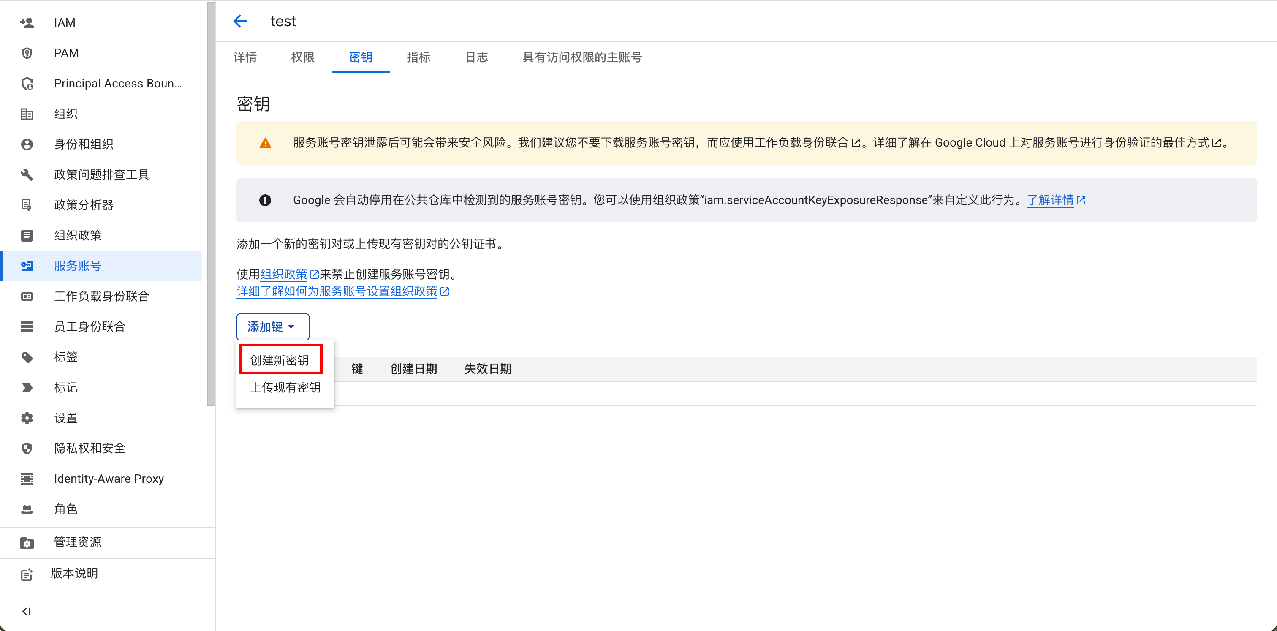
Task: Expand the 添加键 dropdown button
Action: pos(272,326)
